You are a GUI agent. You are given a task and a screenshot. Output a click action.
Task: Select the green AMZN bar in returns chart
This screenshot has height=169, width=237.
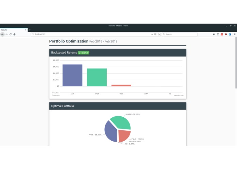tap(97, 77)
